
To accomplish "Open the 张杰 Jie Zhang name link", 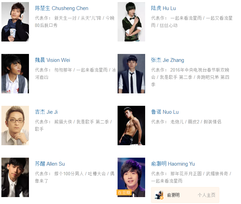I will (167, 60).
